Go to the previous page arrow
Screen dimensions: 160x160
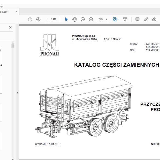point(30,19)
